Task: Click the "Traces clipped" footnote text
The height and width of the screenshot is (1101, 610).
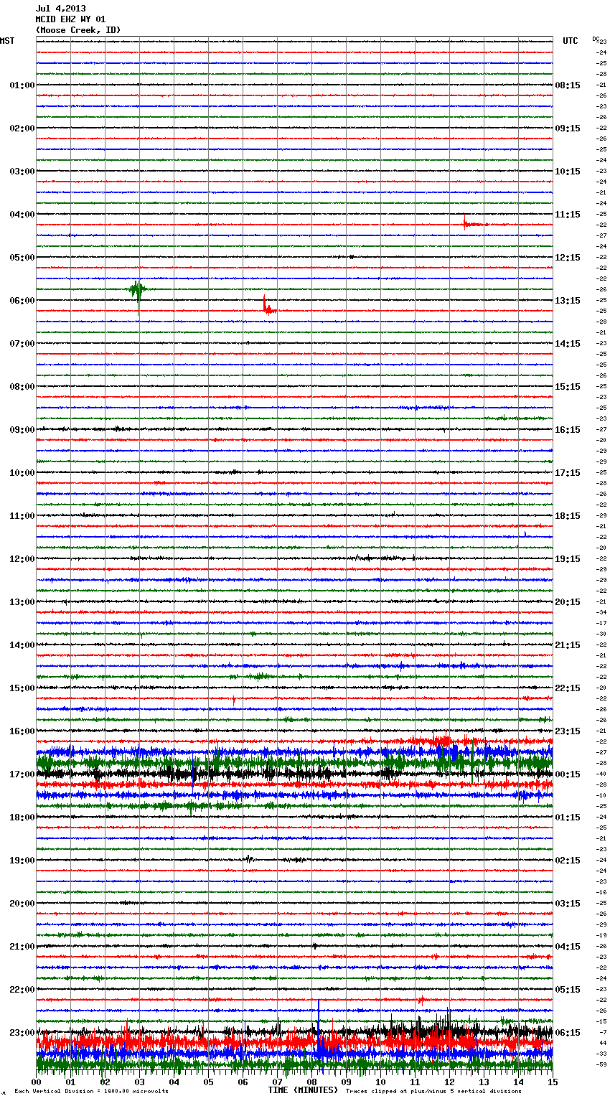Action: pyautogui.click(x=433, y=1091)
